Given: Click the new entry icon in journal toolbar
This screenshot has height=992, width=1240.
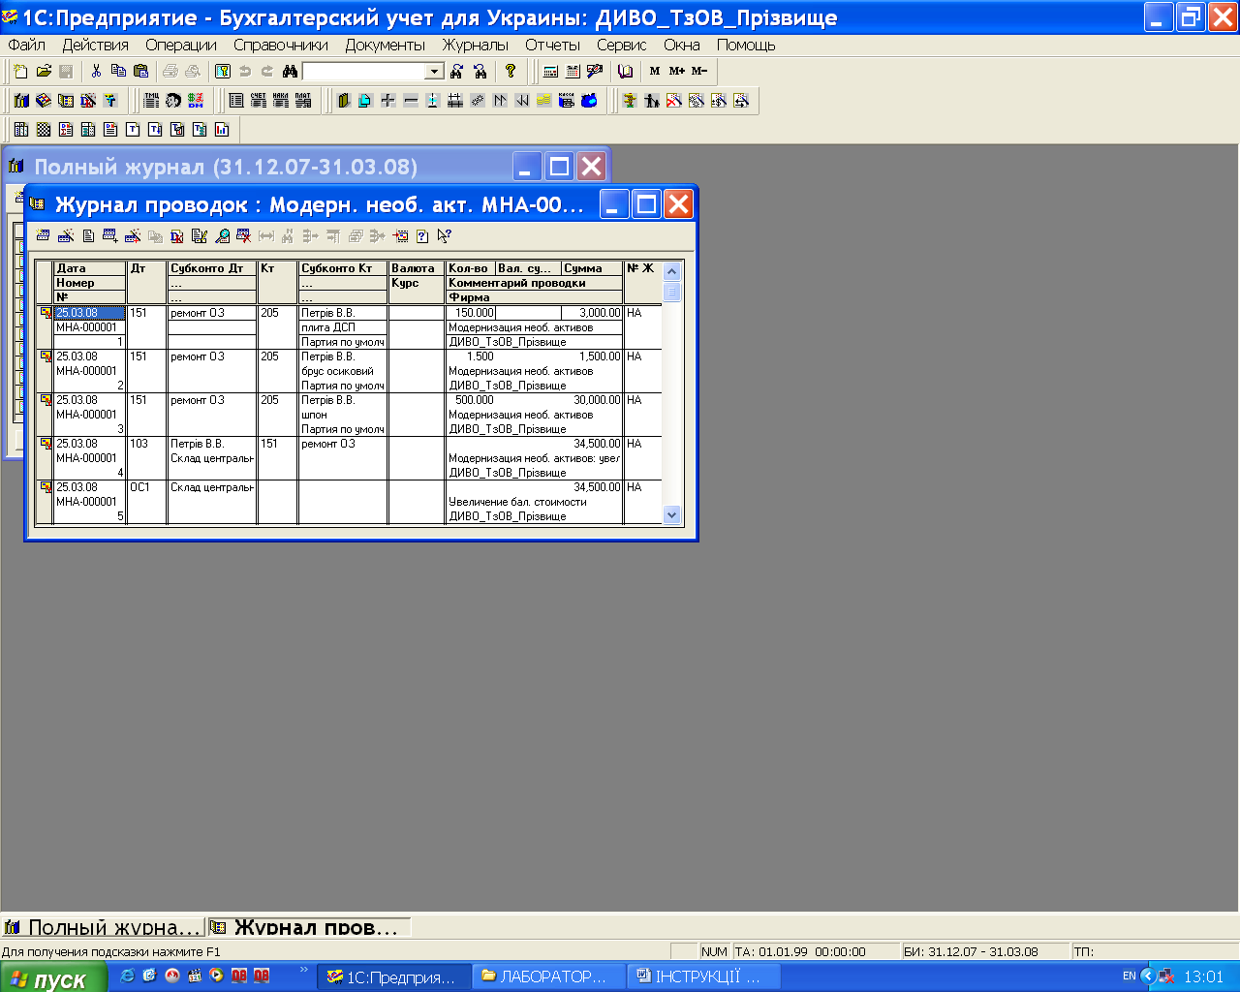Looking at the screenshot, I should click(x=44, y=235).
